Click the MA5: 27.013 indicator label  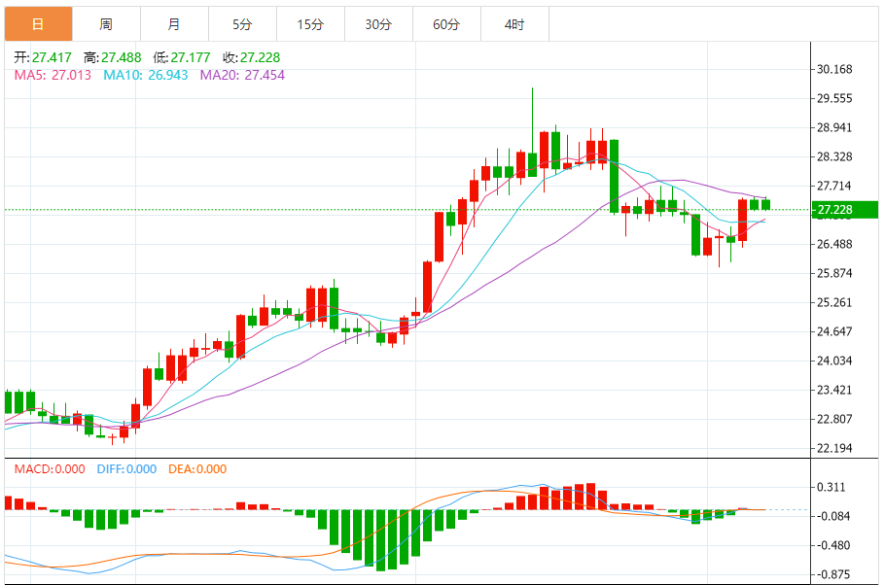coord(53,75)
